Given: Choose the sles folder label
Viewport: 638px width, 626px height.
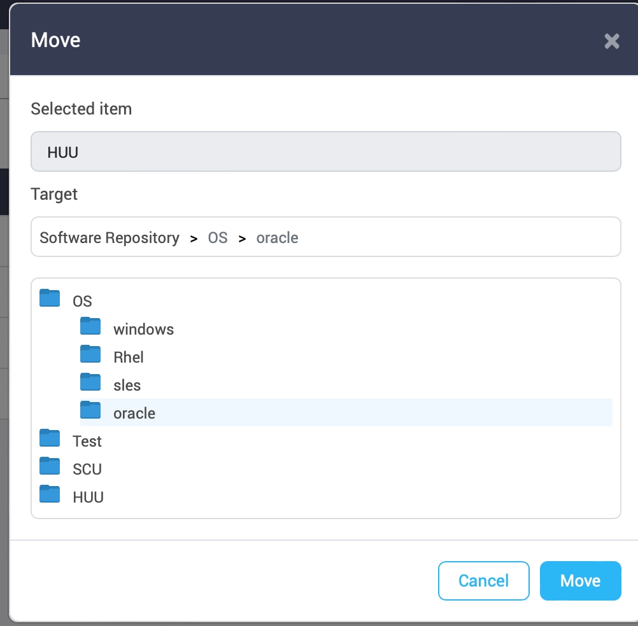Looking at the screenshot, I should click(127, 386).
